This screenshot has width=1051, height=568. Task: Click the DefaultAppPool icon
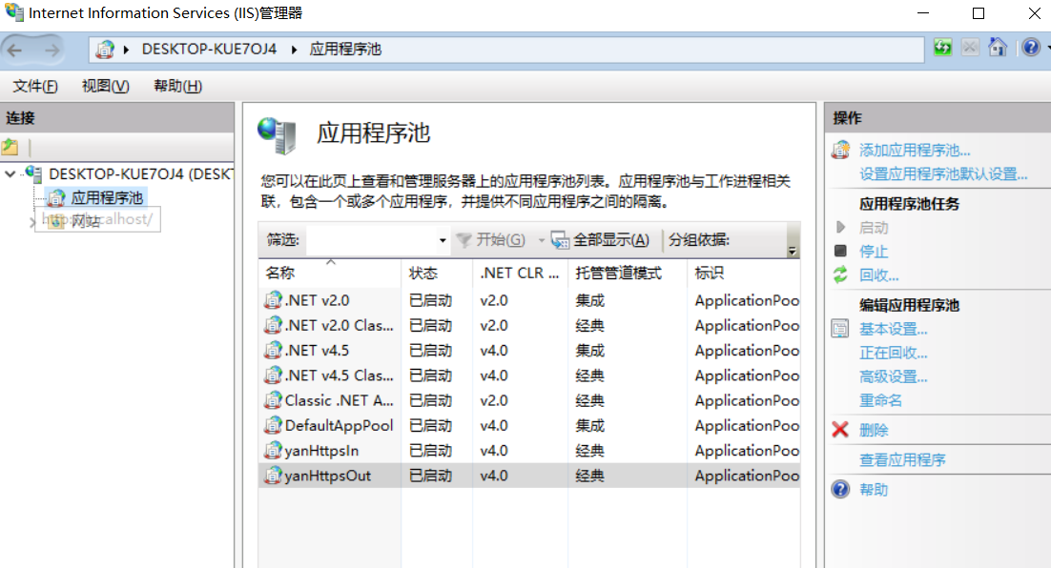273,425
